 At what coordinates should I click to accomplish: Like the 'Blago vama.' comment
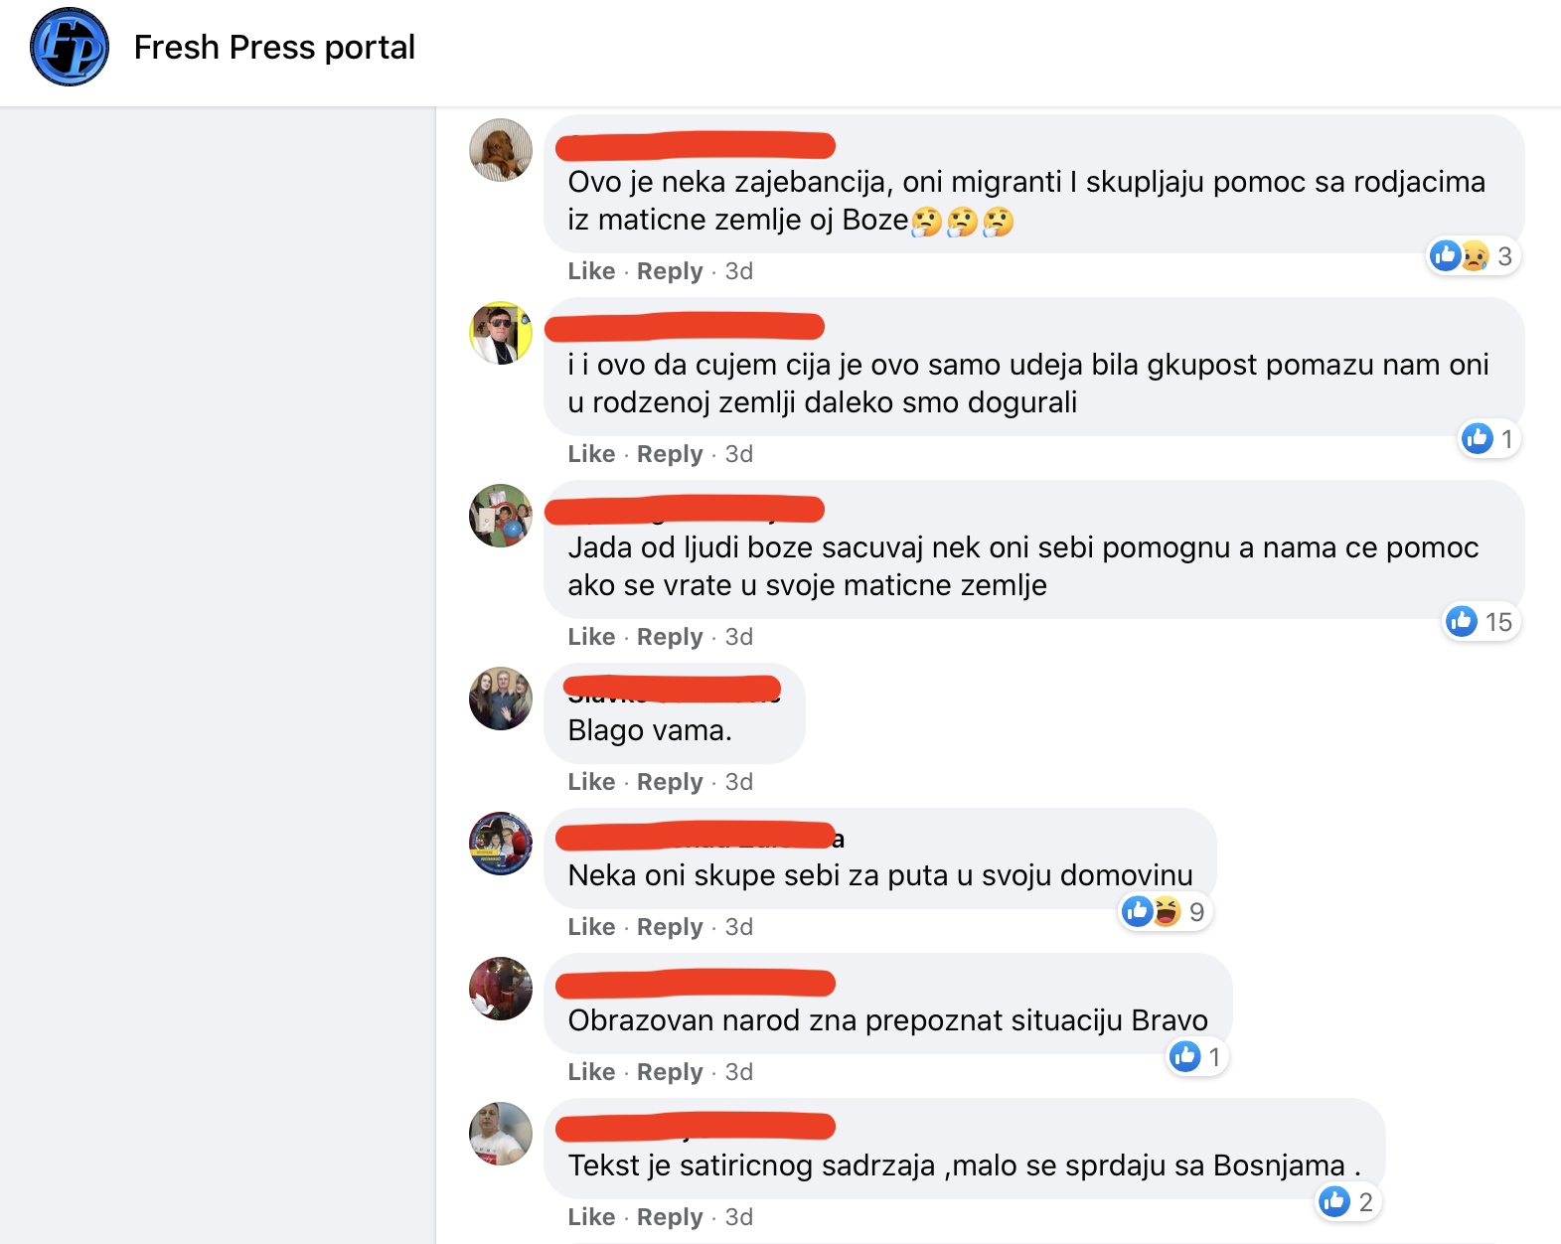(x=591, y=782)
